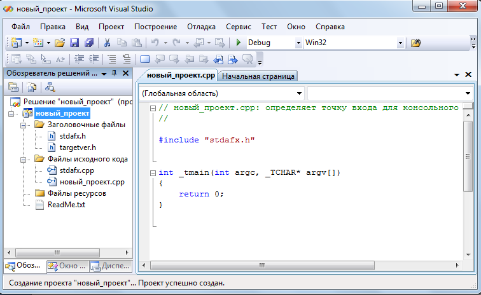Open the Отладка menu

(x=201, y=27)
